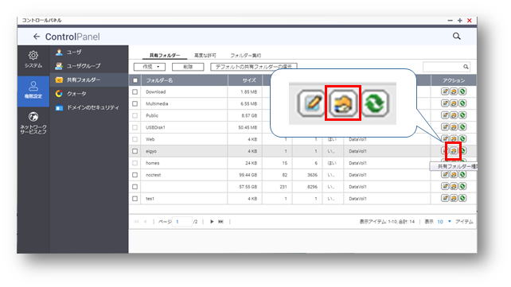
Task: Open the 権限設定 user section
Action: [33, 91]
